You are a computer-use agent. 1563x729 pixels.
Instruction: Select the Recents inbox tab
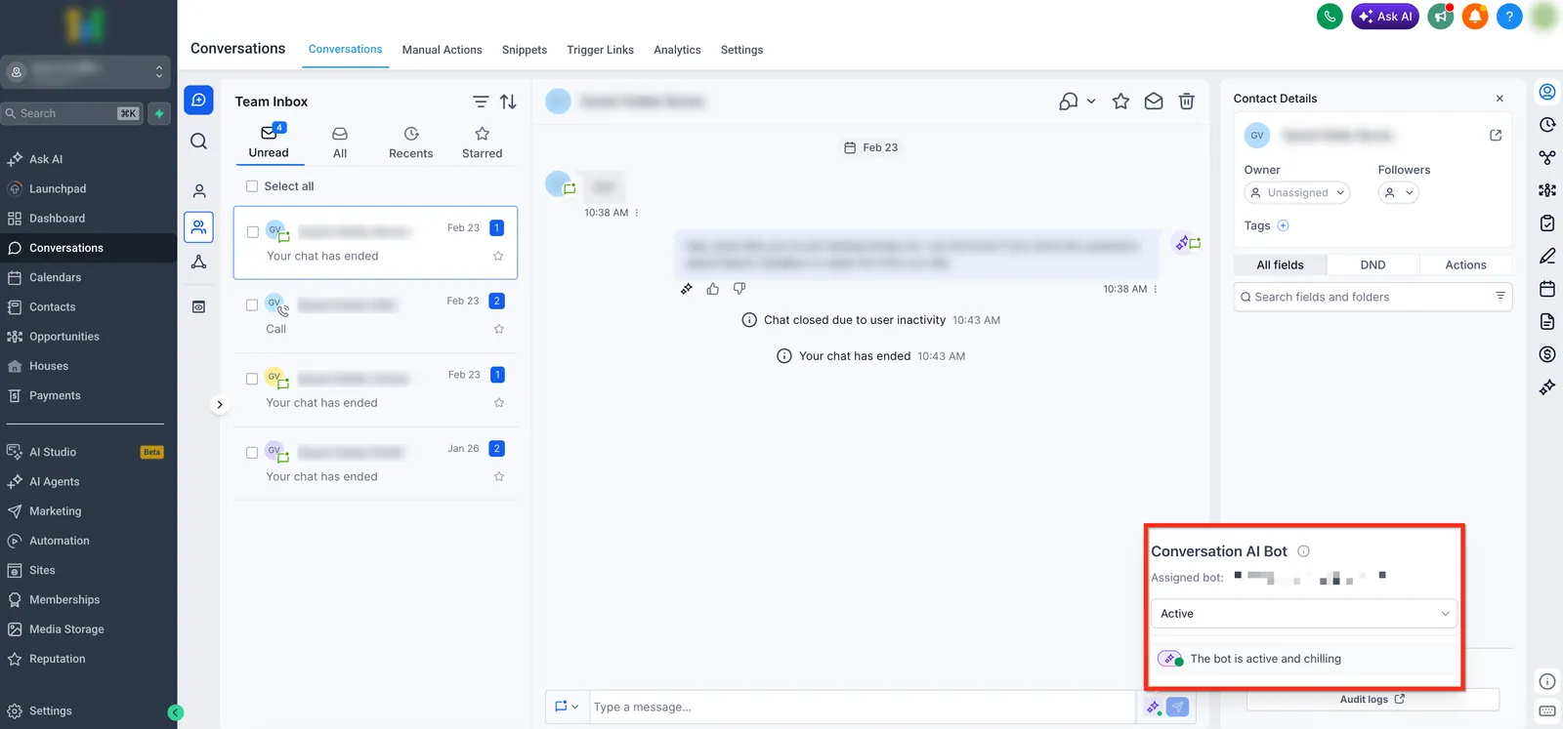[x=410, y=142]
